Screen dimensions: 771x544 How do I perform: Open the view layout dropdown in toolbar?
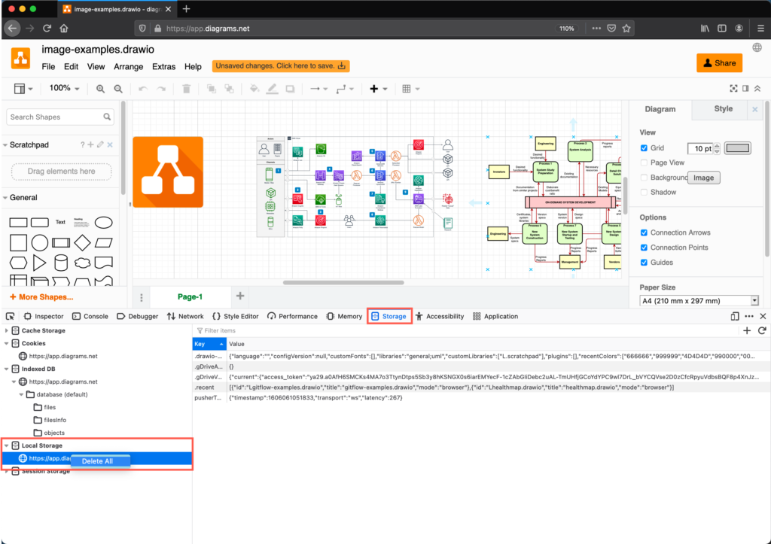click(23, 89)
